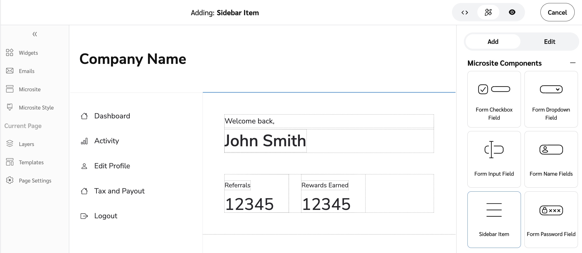The image size is (582, 253).
Task: Select the Sidebar Item component
Action: click(x=494, y=220)
